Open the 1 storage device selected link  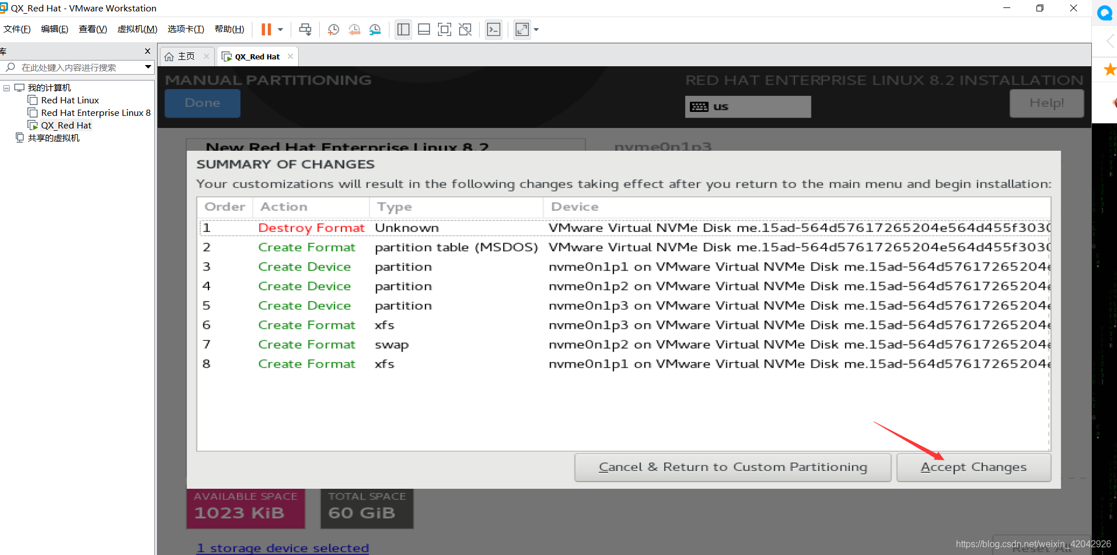283,548
